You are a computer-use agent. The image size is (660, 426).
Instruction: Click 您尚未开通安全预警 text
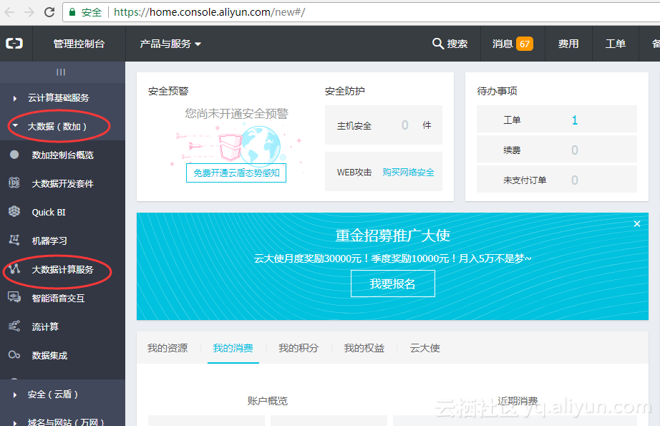tap(236, 113)
